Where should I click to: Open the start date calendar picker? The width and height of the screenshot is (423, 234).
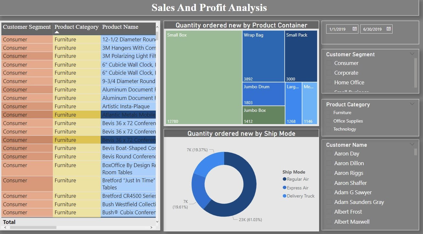coord(355,29)
